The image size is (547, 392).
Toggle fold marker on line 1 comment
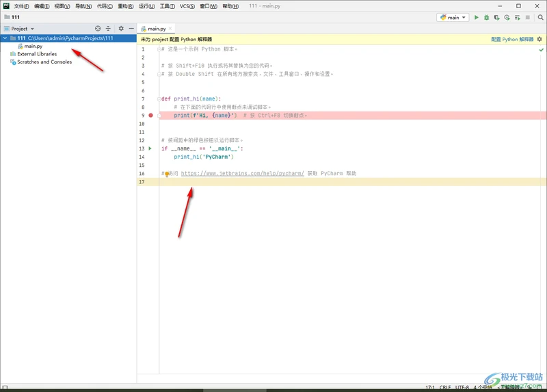[x=159, y=49]
